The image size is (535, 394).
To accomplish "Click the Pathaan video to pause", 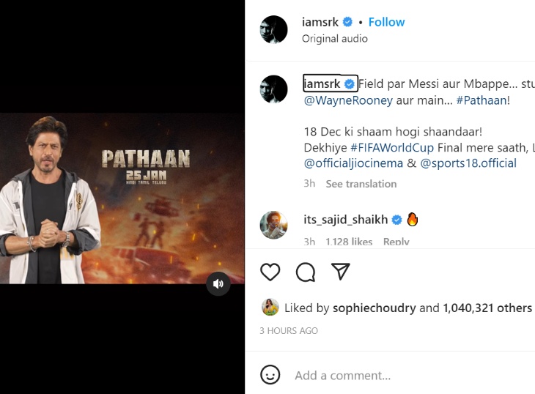I will 122,198.
